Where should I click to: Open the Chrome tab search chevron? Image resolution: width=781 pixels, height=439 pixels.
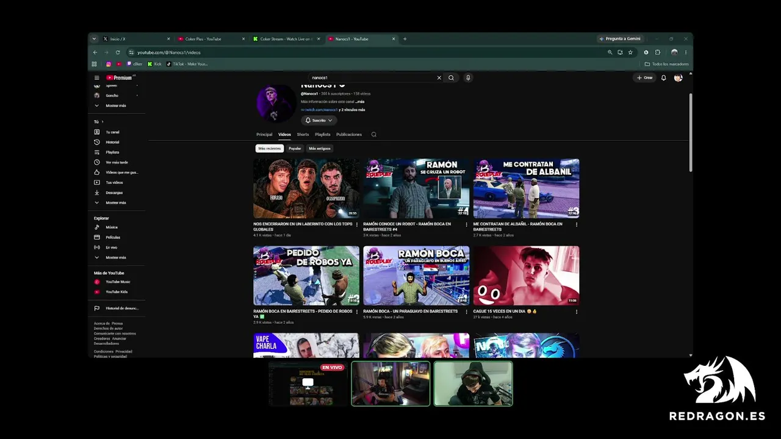94,39
